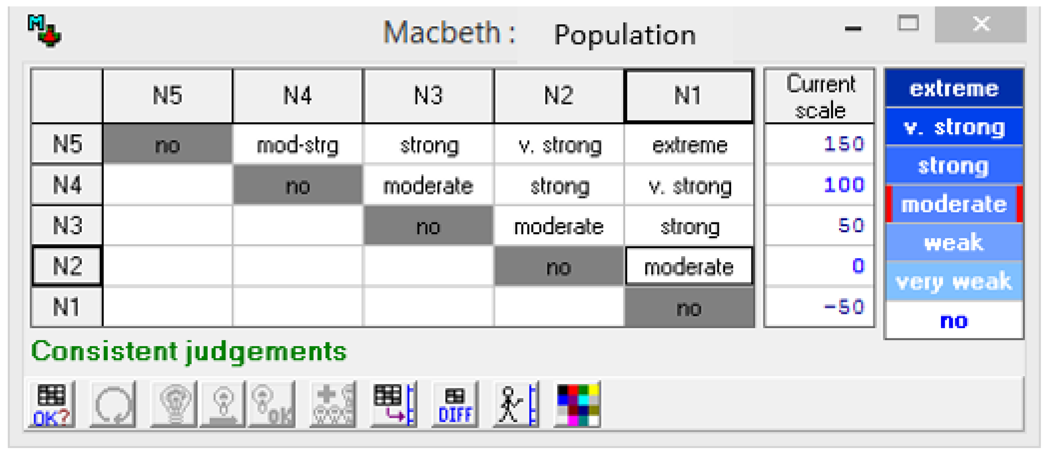This screenshot has height=454, width=1047.
Task: Click the N4 column header
Action: 298,96
